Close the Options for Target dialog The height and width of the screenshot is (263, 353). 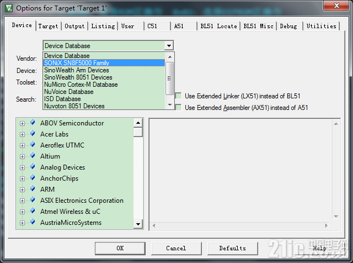(x=336, y=6)
